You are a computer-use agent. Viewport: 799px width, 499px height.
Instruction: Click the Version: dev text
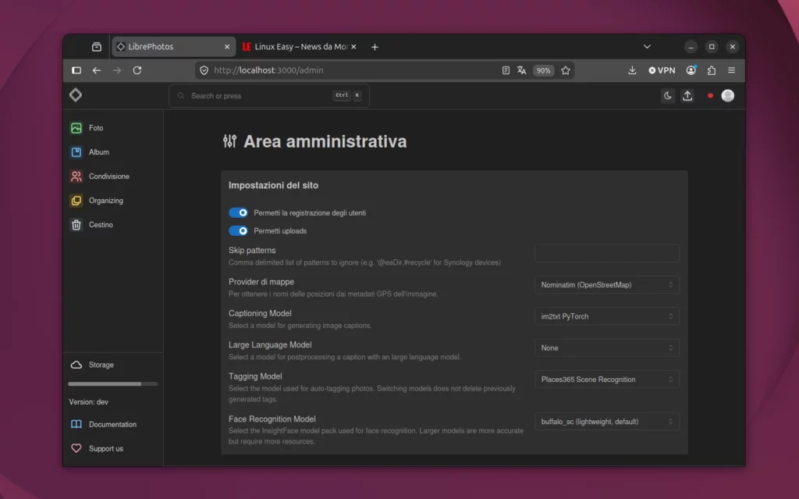[x=89, y=402]
